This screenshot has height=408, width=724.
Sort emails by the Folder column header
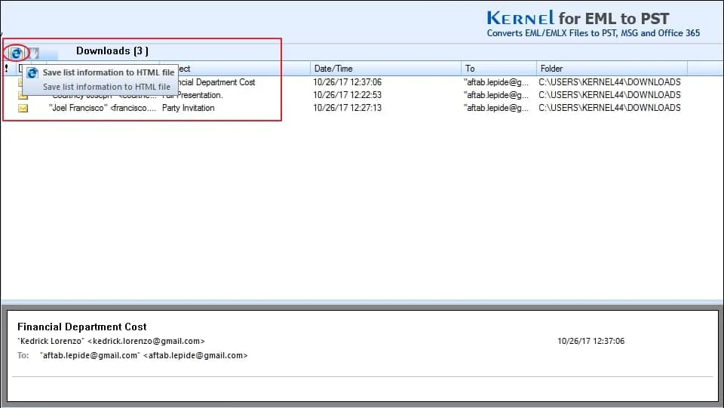[x=552, y=69]
